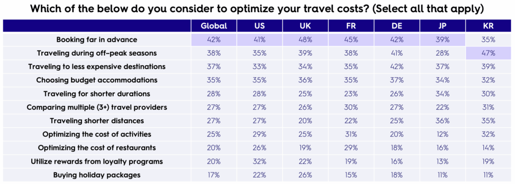
Task: Click the Optimizing the cost of restaurants label
Action: pyautogui.click(x=97, y=148)
